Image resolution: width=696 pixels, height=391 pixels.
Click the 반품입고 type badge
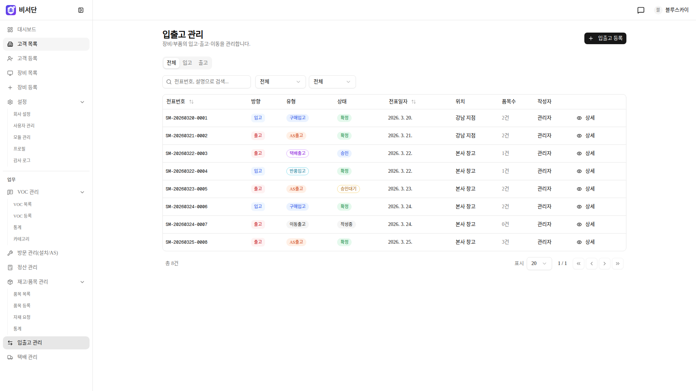(x=298, y=171)
